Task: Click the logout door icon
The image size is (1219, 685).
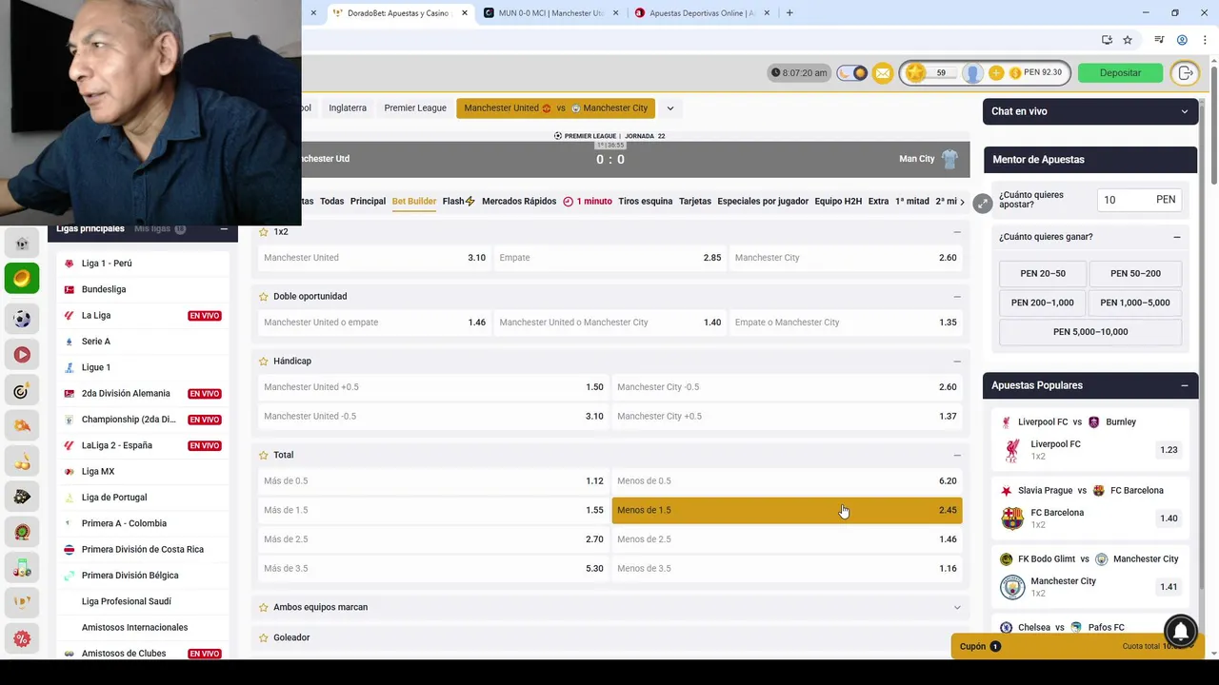Action: (x=1185, y=73)
